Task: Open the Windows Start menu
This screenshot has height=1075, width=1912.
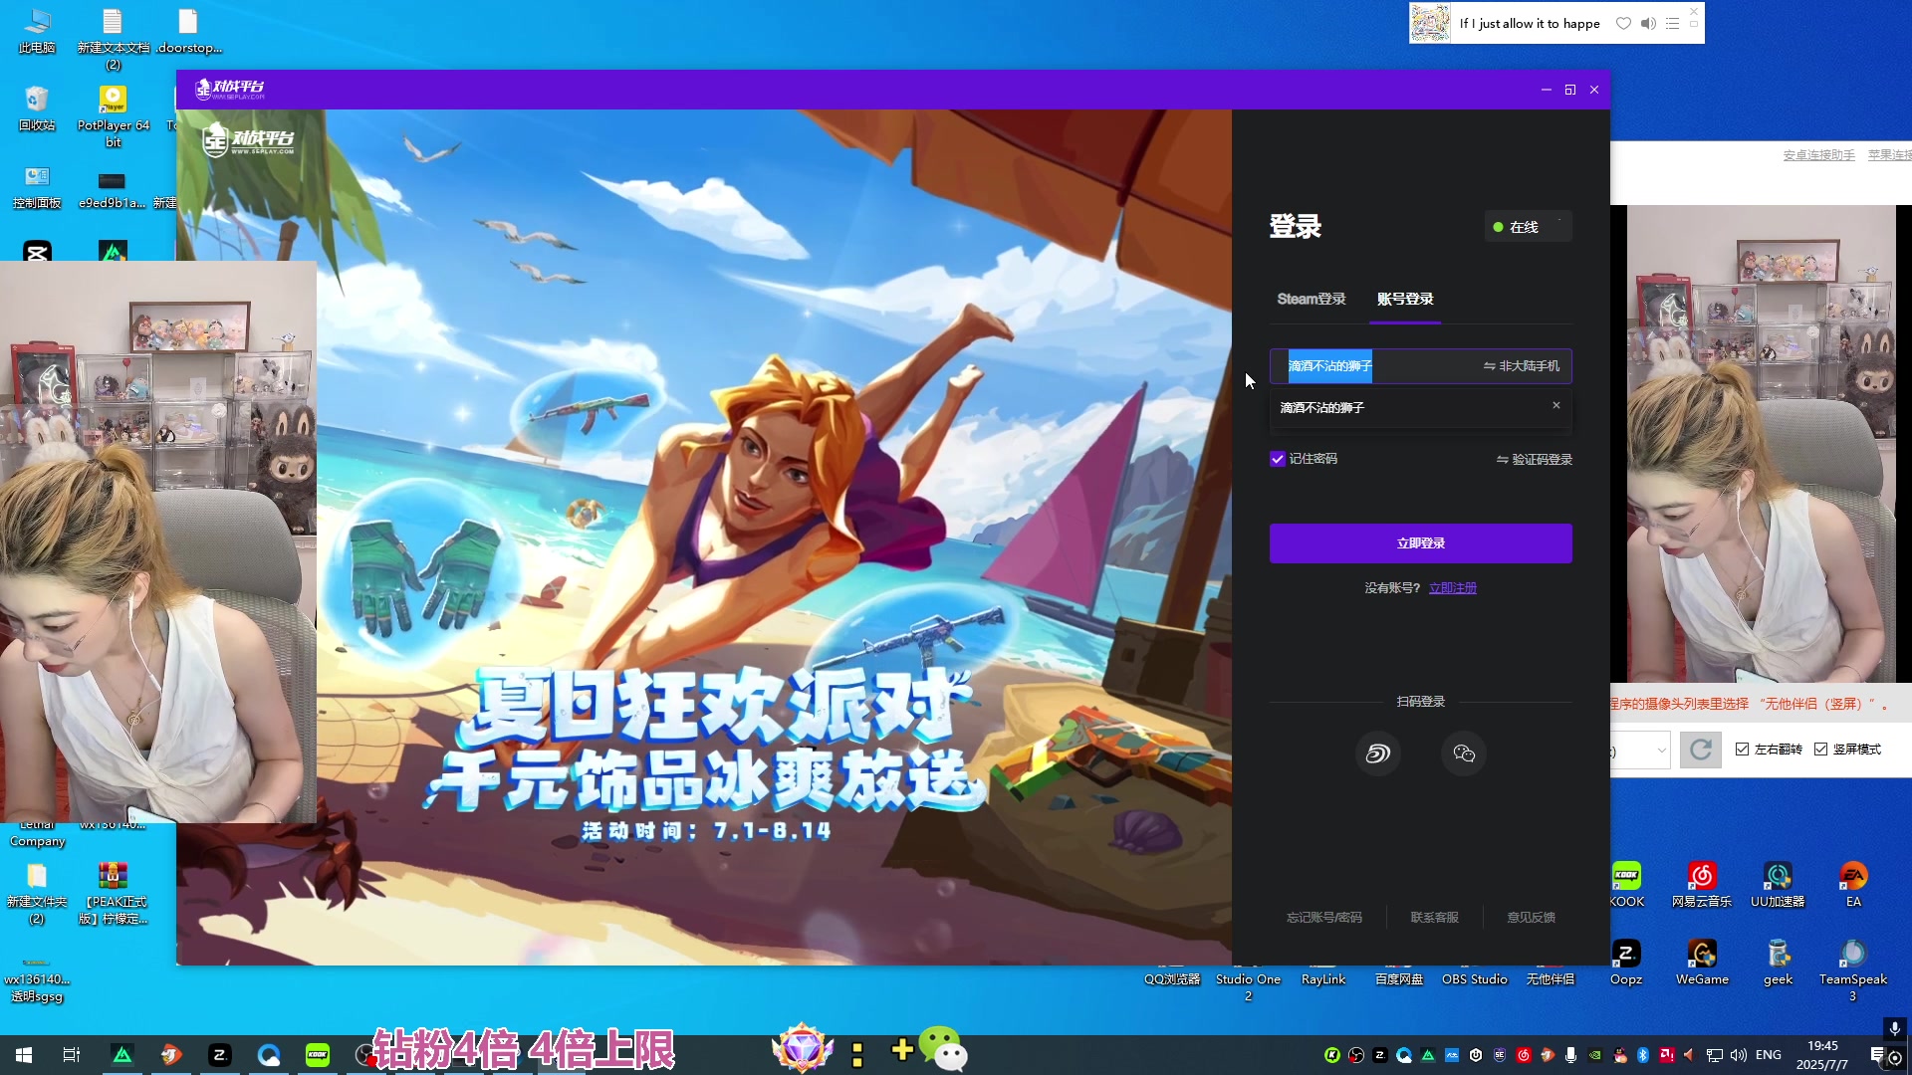Action: [24, 1055]
